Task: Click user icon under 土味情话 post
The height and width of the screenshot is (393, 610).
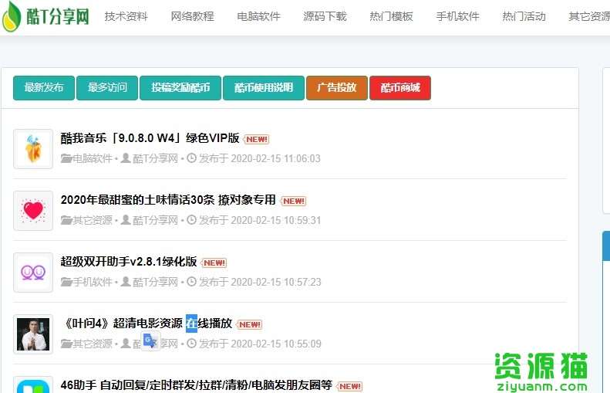Action: (x=126, y=220)
